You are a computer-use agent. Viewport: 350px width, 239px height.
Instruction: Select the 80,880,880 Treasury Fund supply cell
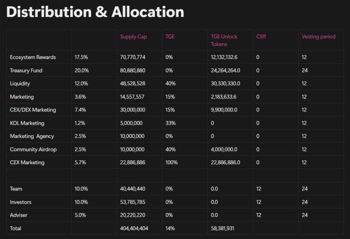(133, 71)
